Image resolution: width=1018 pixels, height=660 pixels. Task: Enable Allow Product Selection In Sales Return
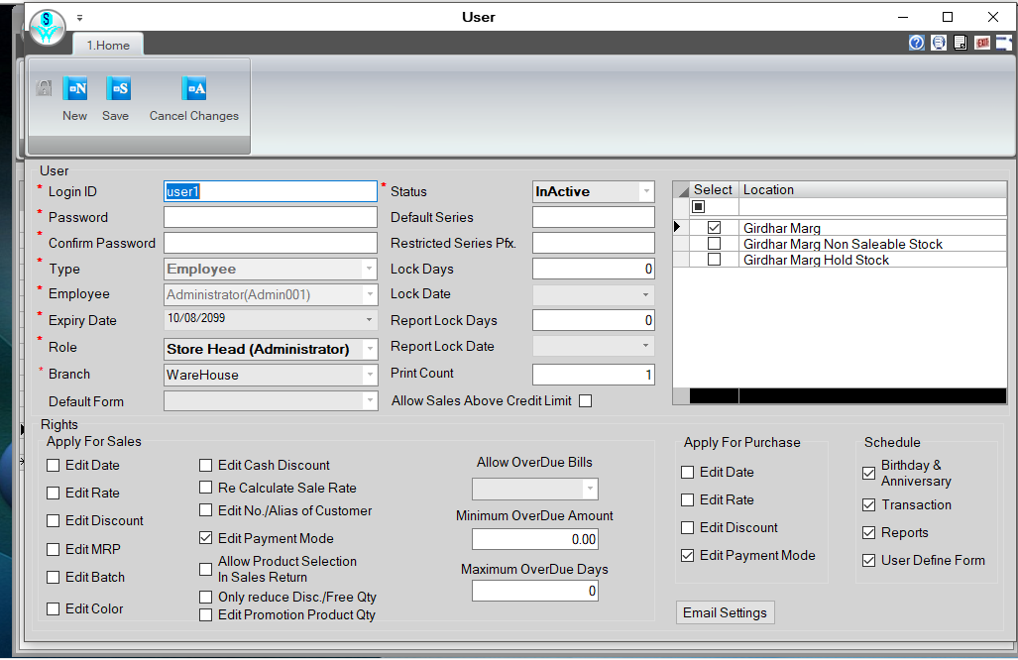[206, 569]
